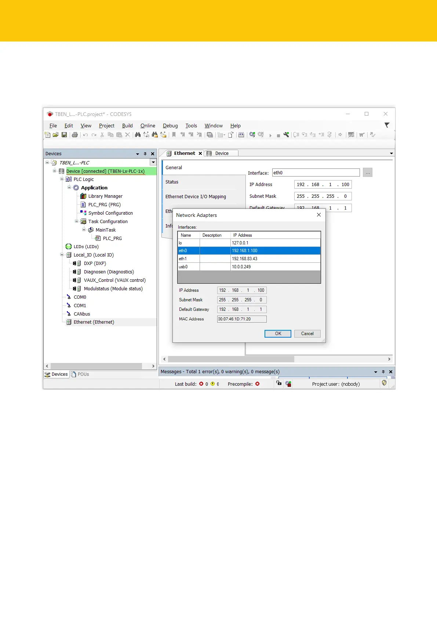The width and height of the screenshot is (437, 618).
Task: Select Symbol Configuration in the tree
Action: point(110,213)
